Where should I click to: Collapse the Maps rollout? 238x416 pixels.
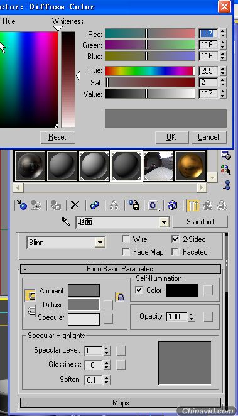coord(121,403)
